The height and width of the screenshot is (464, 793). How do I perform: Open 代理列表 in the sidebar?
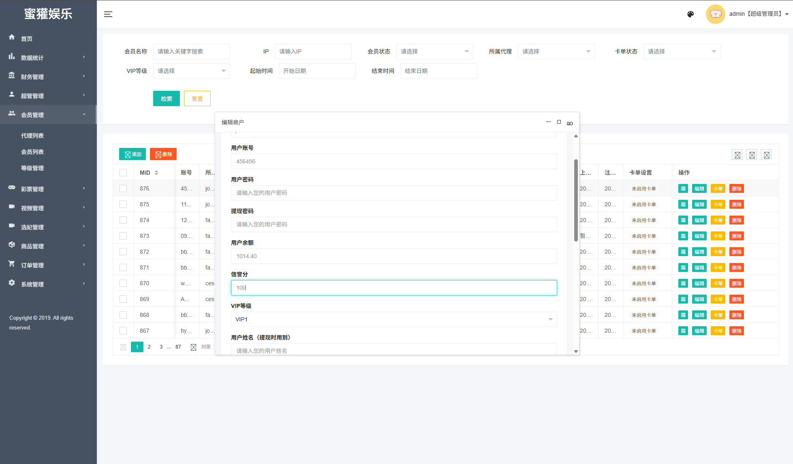click(32, 136)
